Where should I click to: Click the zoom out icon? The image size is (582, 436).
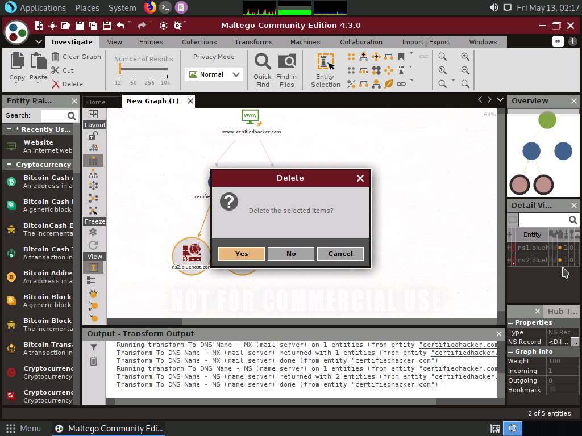click(x=465, y=70)
